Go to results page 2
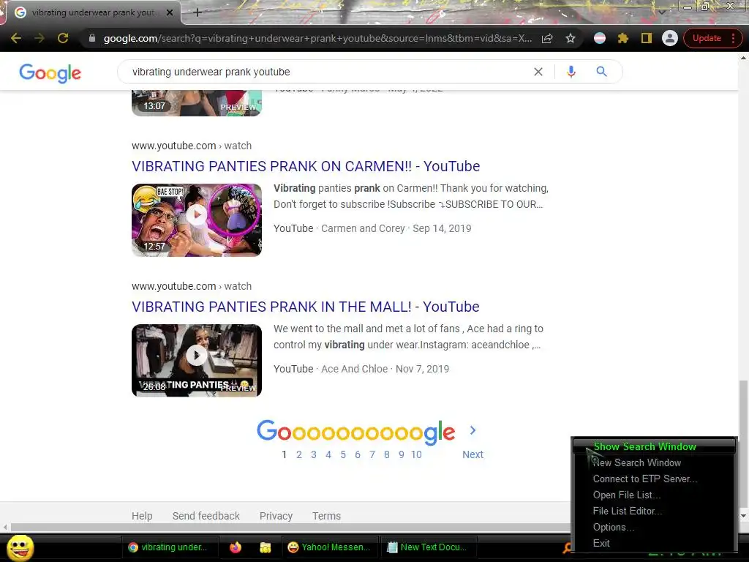The image size is (749, 562). pyautogui.click(x=299, y=454)
